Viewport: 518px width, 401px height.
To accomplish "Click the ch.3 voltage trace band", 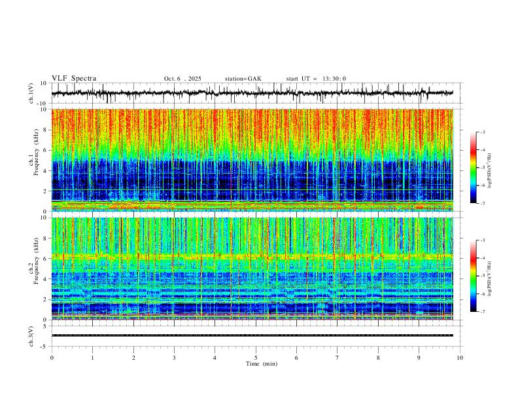I will (x=252, y=335).
